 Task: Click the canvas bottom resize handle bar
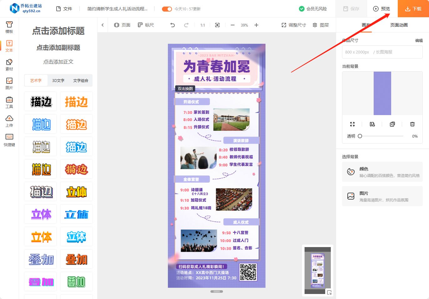tap(217, 291)
